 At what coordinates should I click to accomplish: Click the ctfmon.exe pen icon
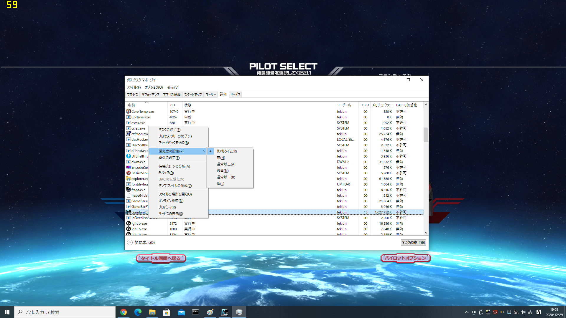click(x=129, y=134)
